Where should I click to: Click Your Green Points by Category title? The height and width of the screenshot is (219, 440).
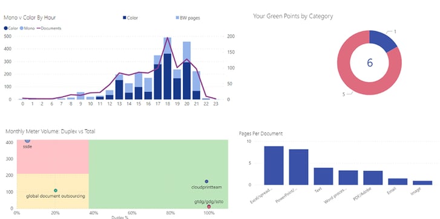point(293,16)
